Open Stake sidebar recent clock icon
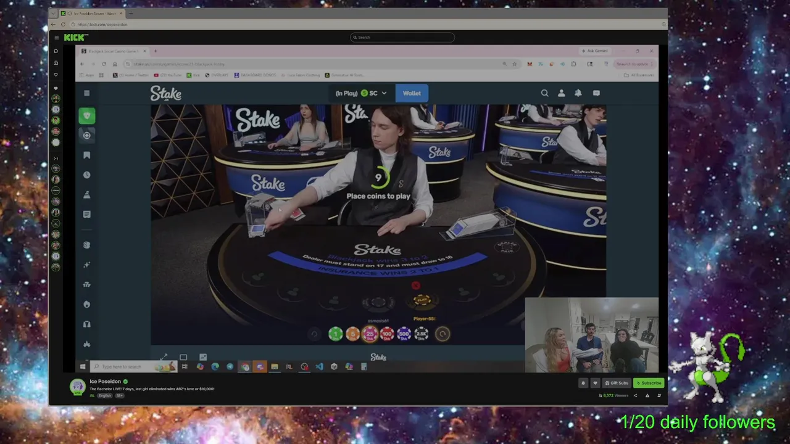Screen dimensions: 790x444 click(x=86, y=175)
